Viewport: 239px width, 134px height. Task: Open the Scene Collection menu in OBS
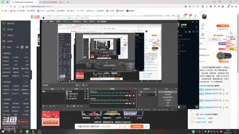(x=77, y=21)
